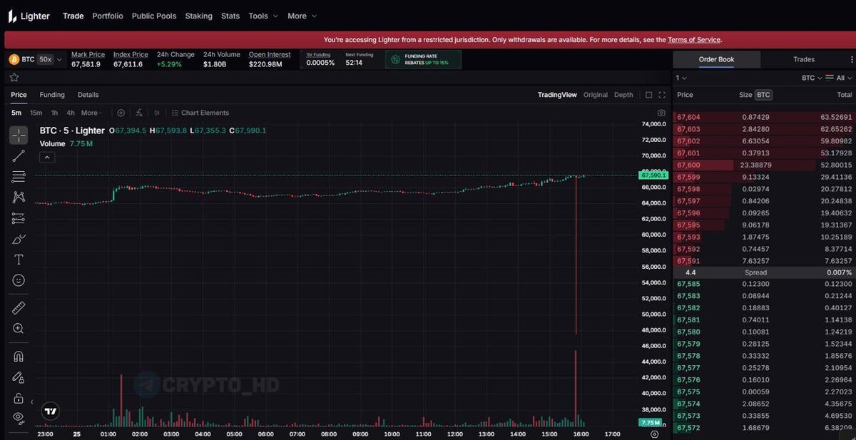Image resolution: width=856 pixels, height=440 pixels.
Task: Toggle hide all drawings eye icon
Action: [19, 417]
